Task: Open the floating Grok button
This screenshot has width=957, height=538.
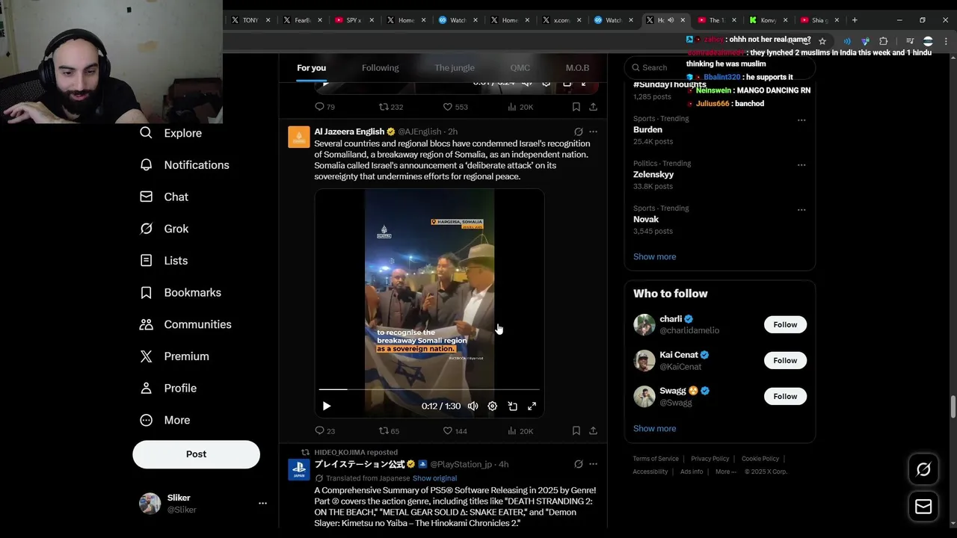Action: (x=923, y=469)
